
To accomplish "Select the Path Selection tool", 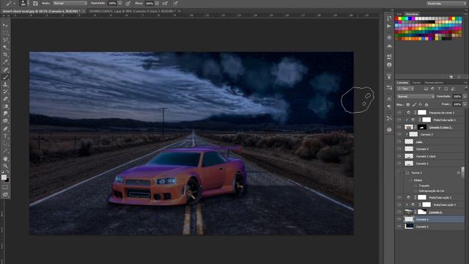I will (5, 144).
